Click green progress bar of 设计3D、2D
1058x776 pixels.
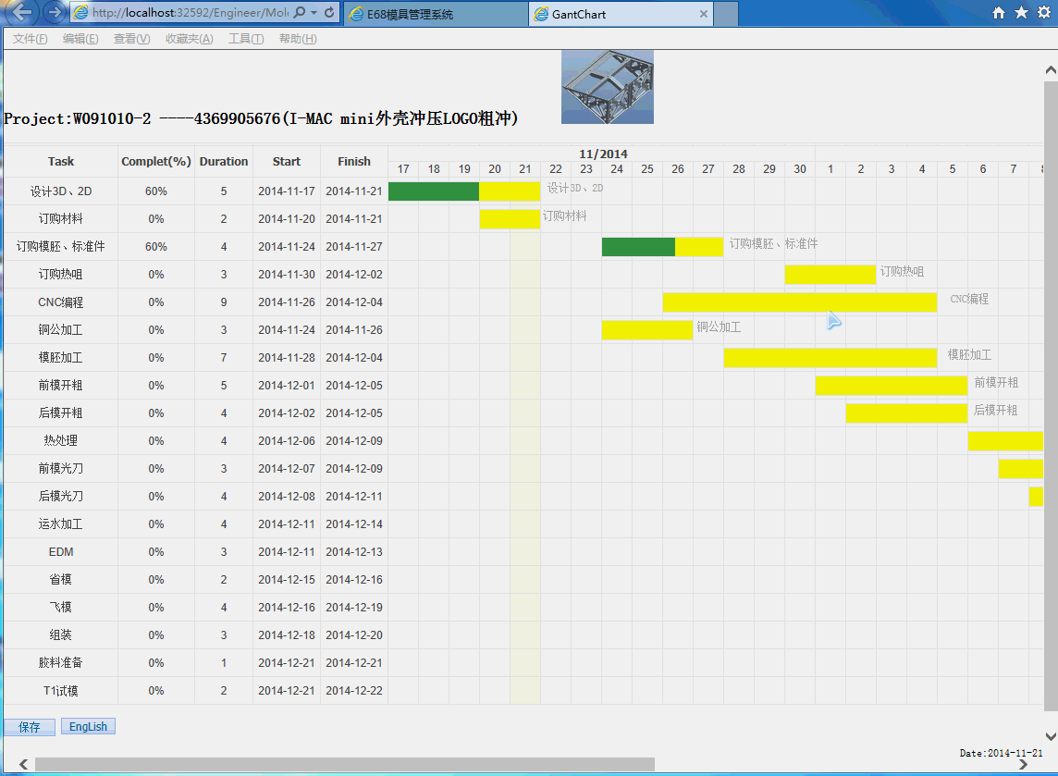click(x=434, y=191)
